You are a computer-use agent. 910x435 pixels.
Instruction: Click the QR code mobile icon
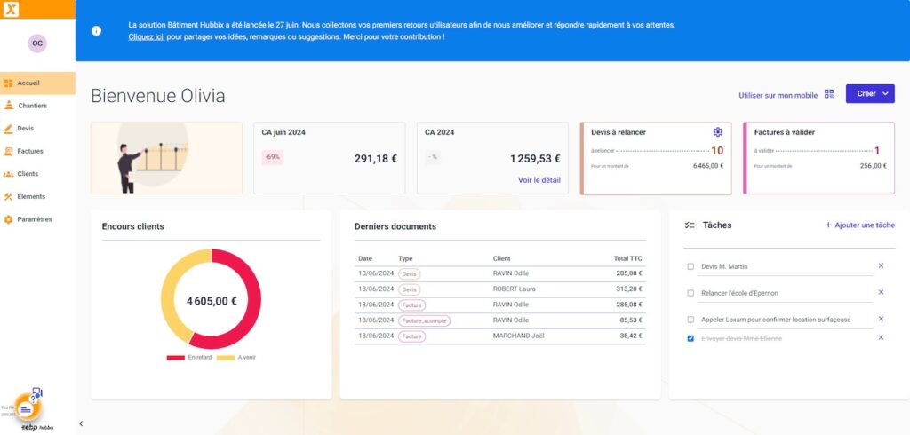[x=829, y=94]
